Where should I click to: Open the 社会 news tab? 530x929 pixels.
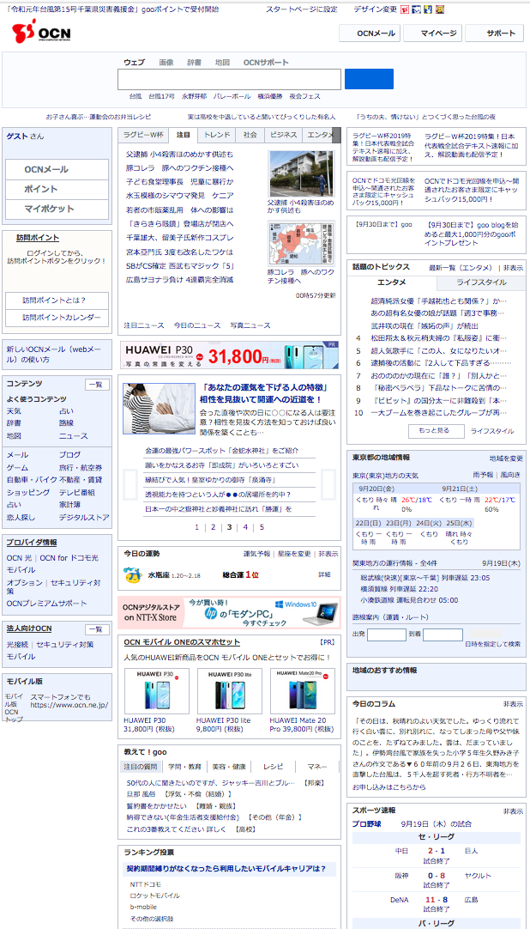coord(250,135)
